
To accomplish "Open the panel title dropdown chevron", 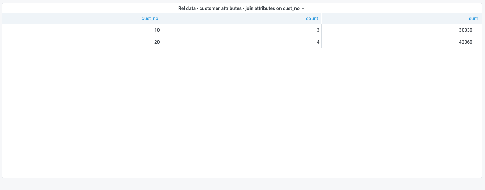I will 303,9.
